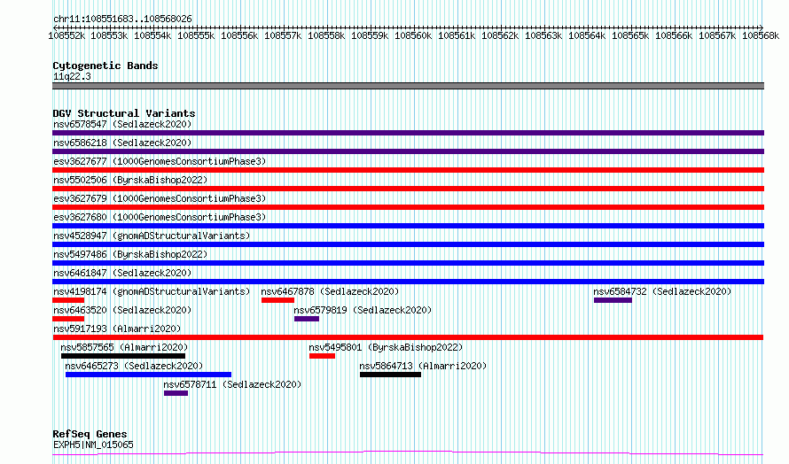Image resolution: width=789 pixels, height=464 pixels.
Task: Click the 108552k ruler label
Action: 66,35
